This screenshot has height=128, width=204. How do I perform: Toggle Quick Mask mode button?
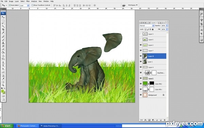click(x=3, y=96)
